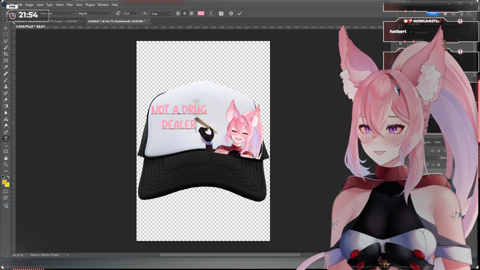
Task: Expand the Regular font style dropdown
Action: (110, 13)
